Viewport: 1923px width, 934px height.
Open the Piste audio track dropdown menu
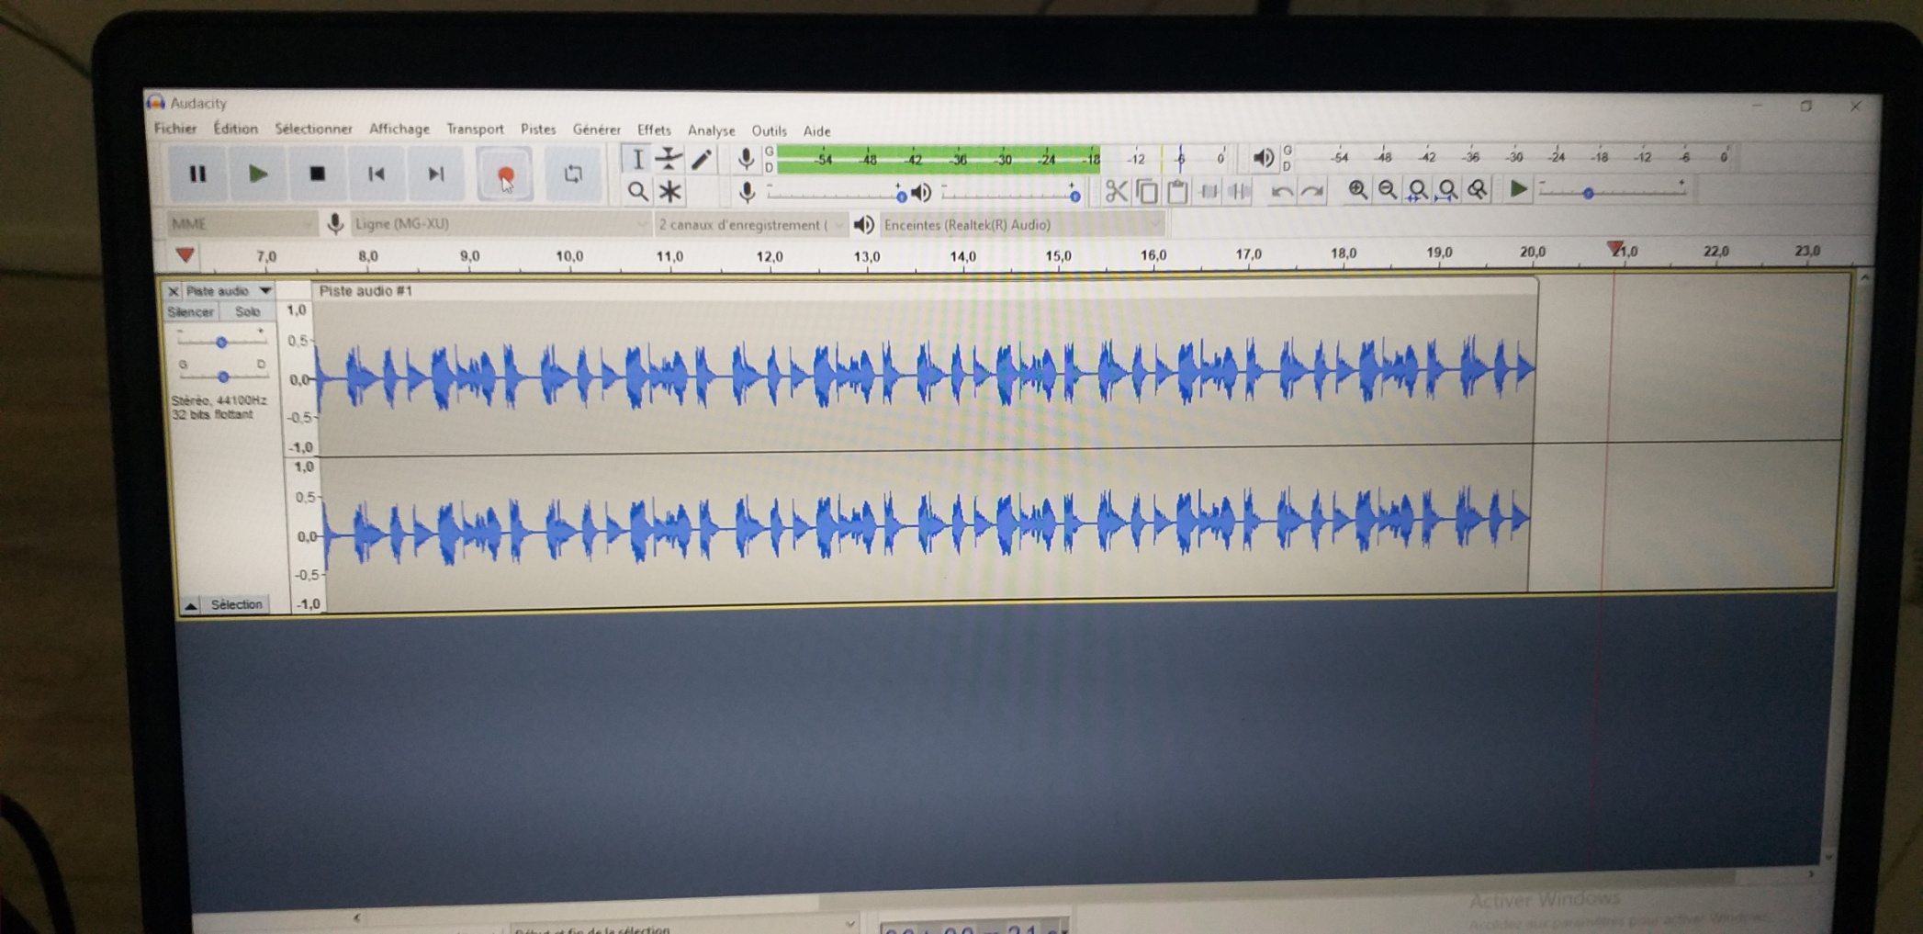(x=229, y=291)
